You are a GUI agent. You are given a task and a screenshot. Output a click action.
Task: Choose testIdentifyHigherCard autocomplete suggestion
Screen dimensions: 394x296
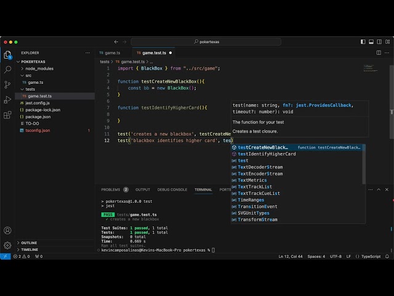(x=297, y=154)
